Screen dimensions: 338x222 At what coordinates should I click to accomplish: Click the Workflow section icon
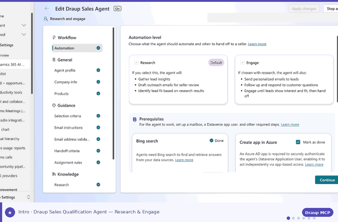click(54, 37)
